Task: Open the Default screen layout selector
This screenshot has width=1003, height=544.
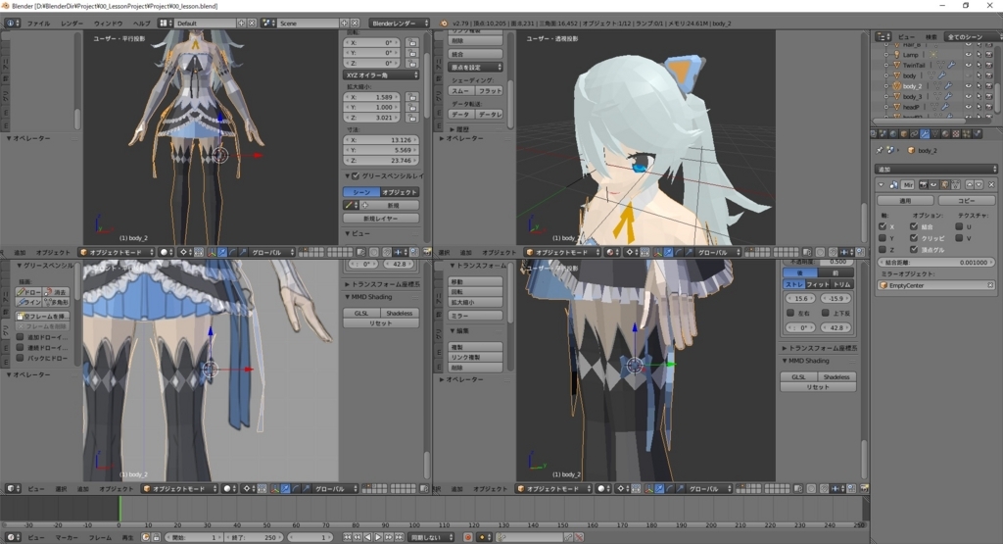Action: tap(205, 24)
